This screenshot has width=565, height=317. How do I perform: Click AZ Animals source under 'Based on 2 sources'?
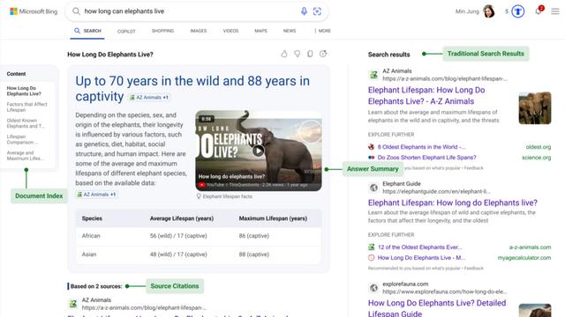[137, 304]
